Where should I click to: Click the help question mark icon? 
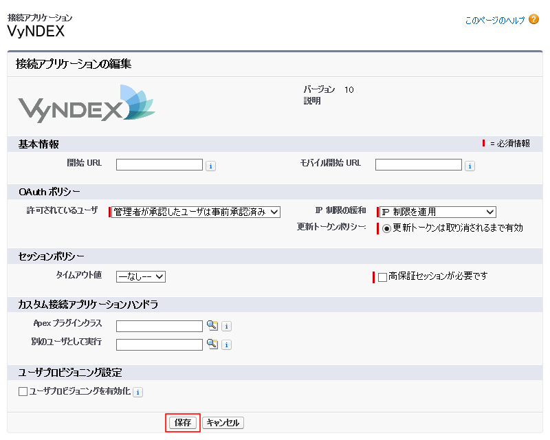(x=534, y=20)
